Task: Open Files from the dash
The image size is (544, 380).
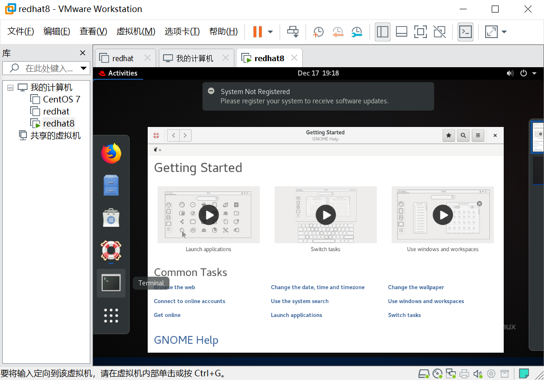Action: 111,185
